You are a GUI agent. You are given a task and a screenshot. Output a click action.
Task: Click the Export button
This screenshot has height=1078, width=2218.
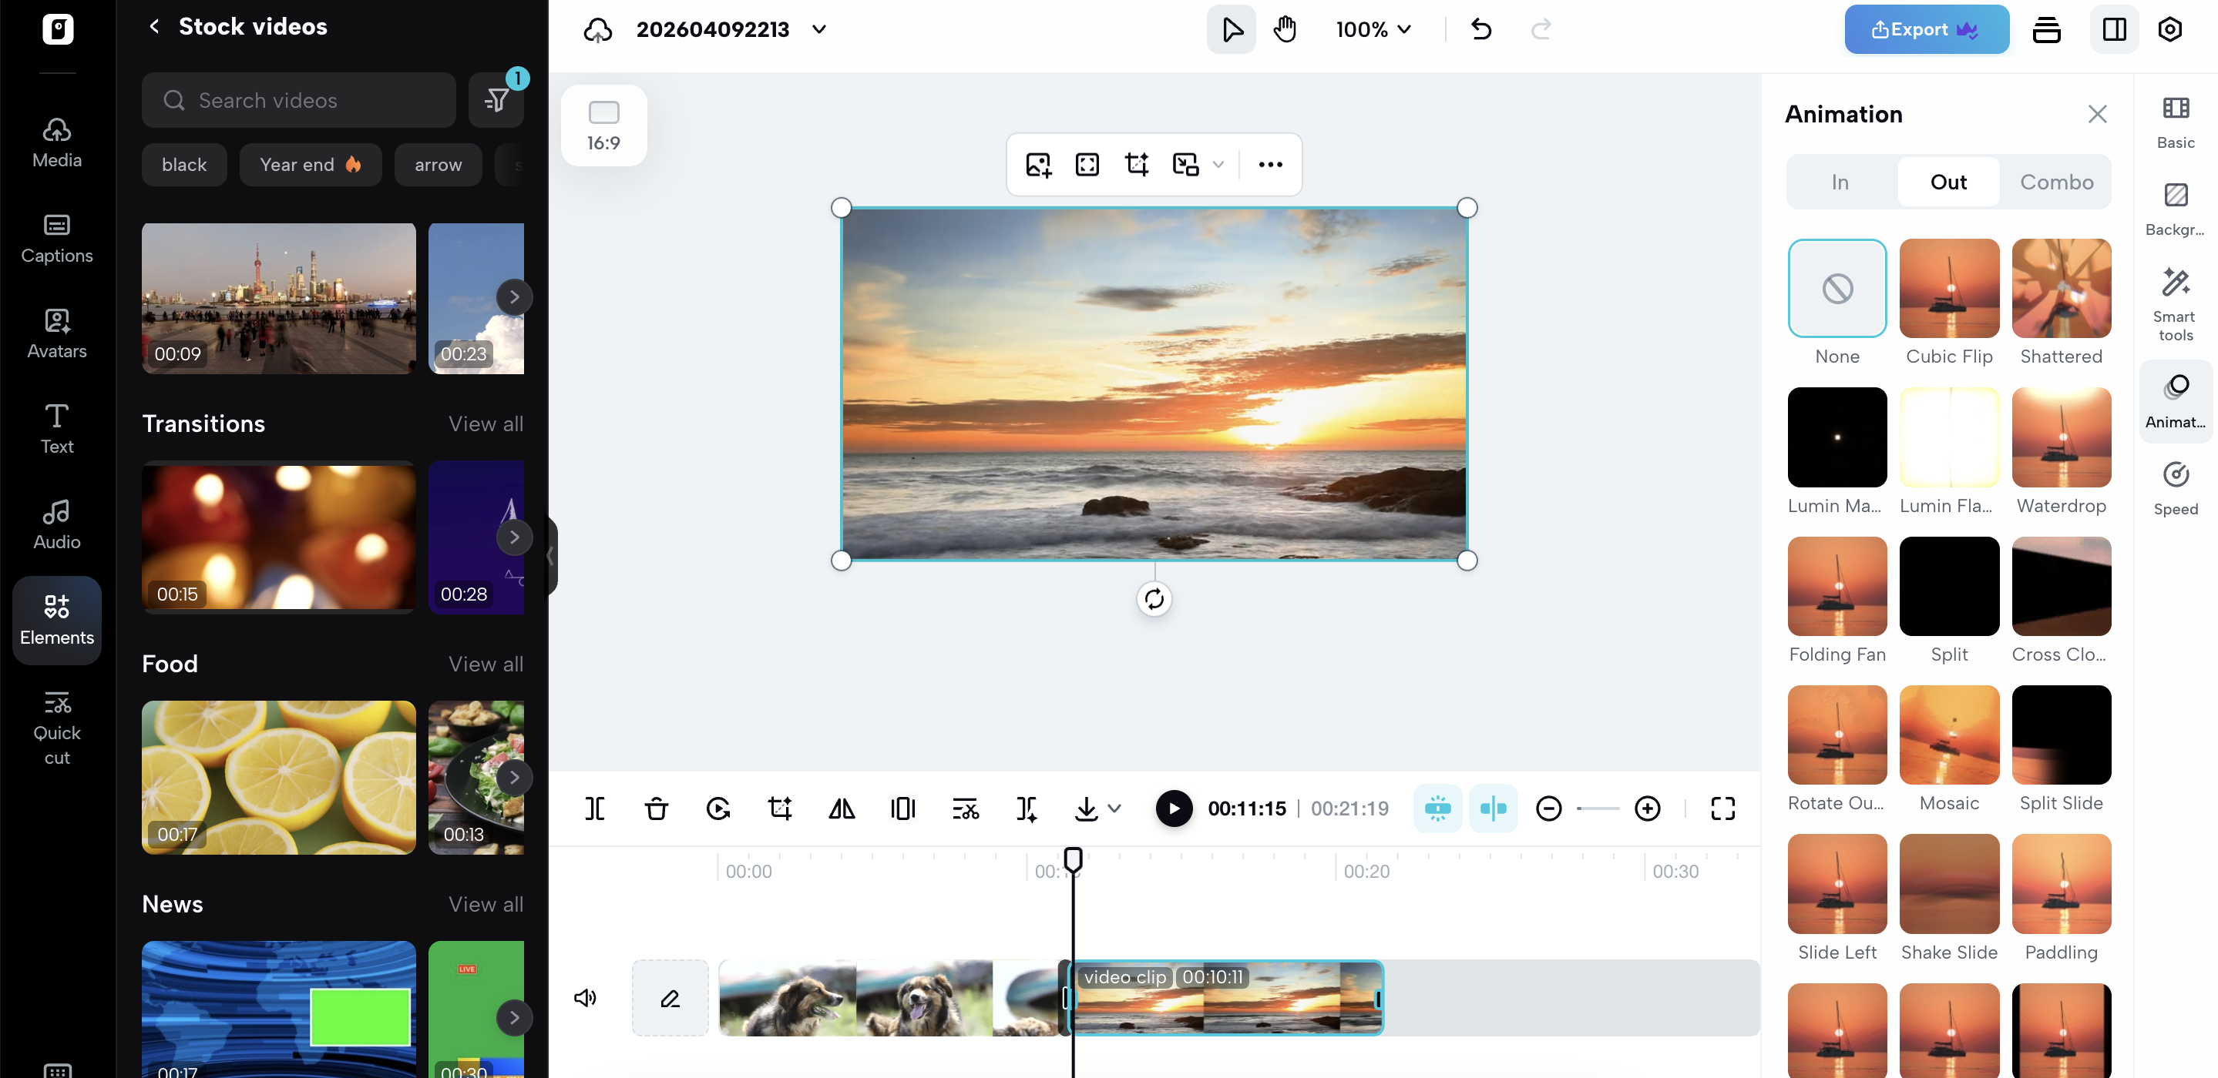tap(1925, 29)
